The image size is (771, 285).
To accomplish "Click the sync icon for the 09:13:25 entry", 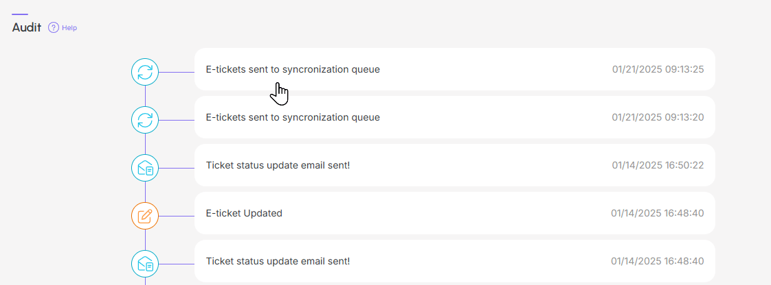I will 145,72.
